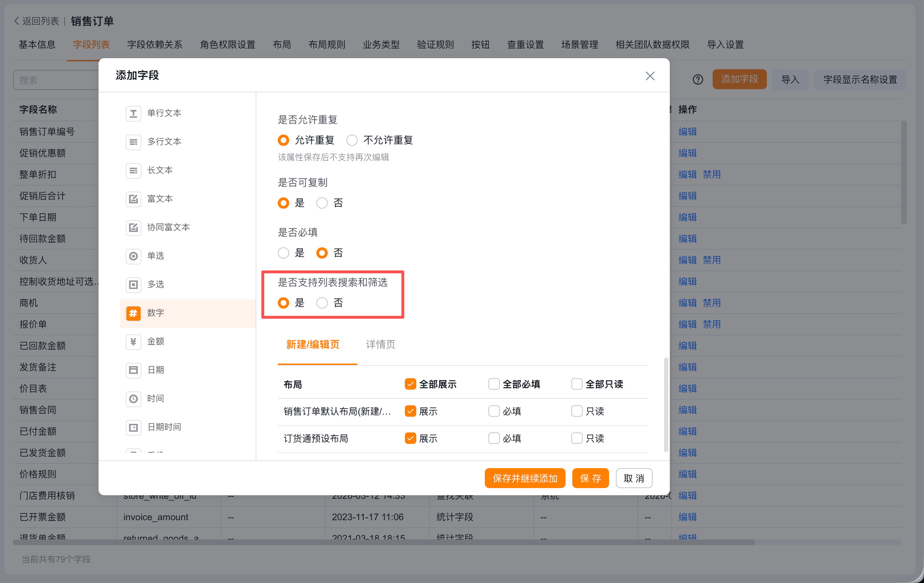
Task: Select the single-choice (单选) field icon
Action: tap(133, 256)
